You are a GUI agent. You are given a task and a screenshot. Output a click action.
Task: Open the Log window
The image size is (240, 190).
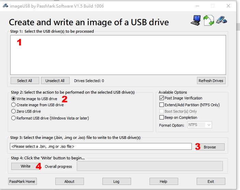[x=116, y=181]
